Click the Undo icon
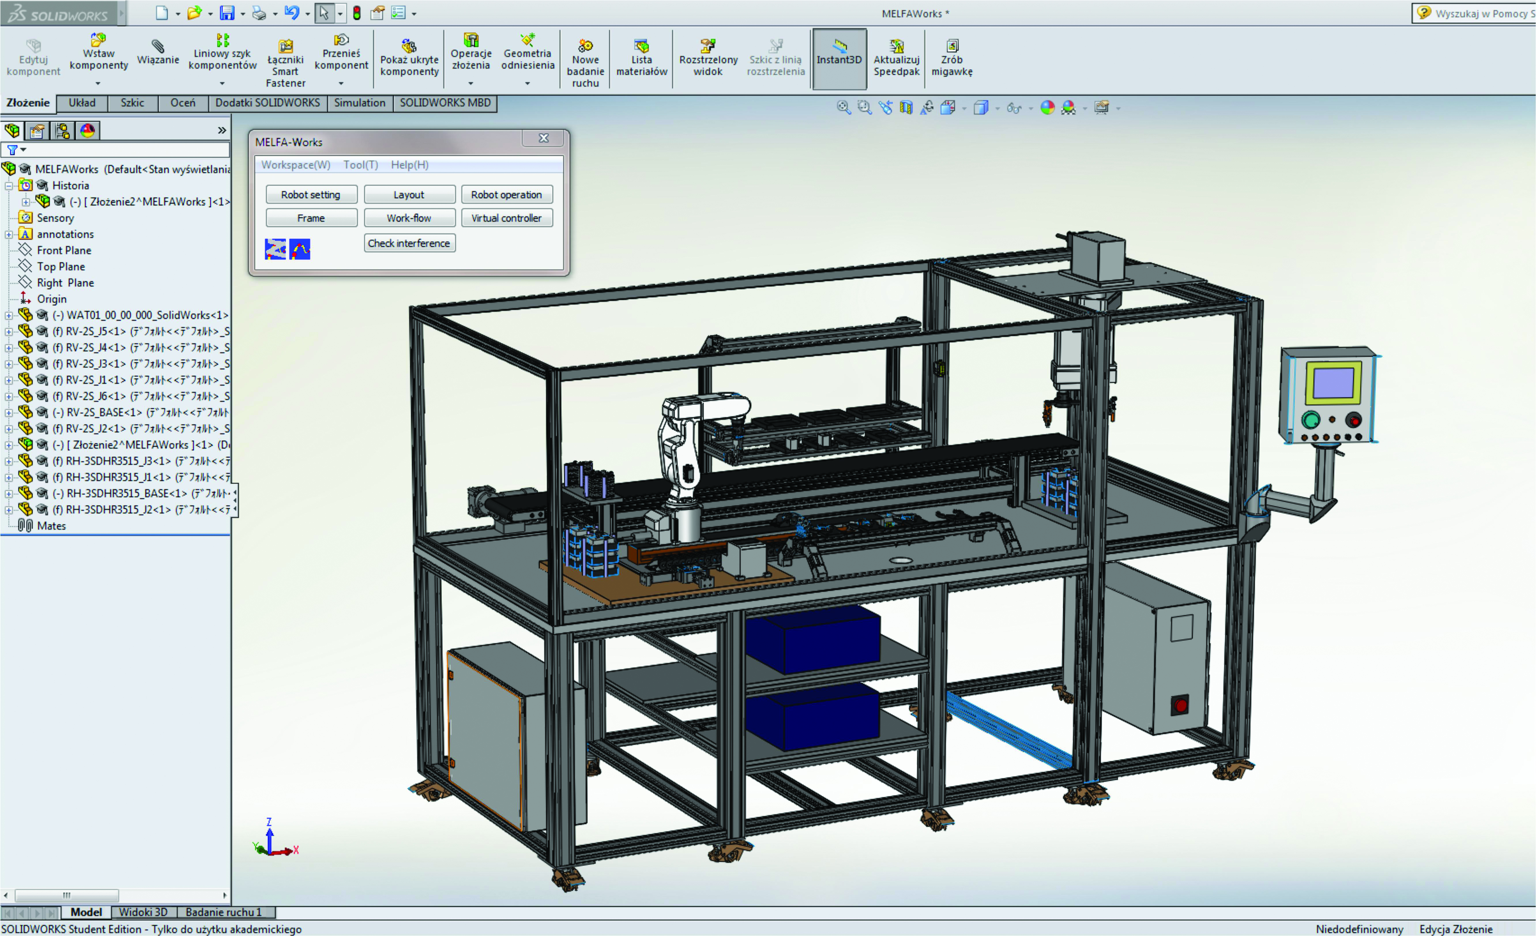The width and height of the screenshot is (1536, 936). [x=291, y=13]
